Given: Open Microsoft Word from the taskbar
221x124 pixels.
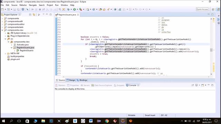Looking at the screenshot, I should (91, 121).
